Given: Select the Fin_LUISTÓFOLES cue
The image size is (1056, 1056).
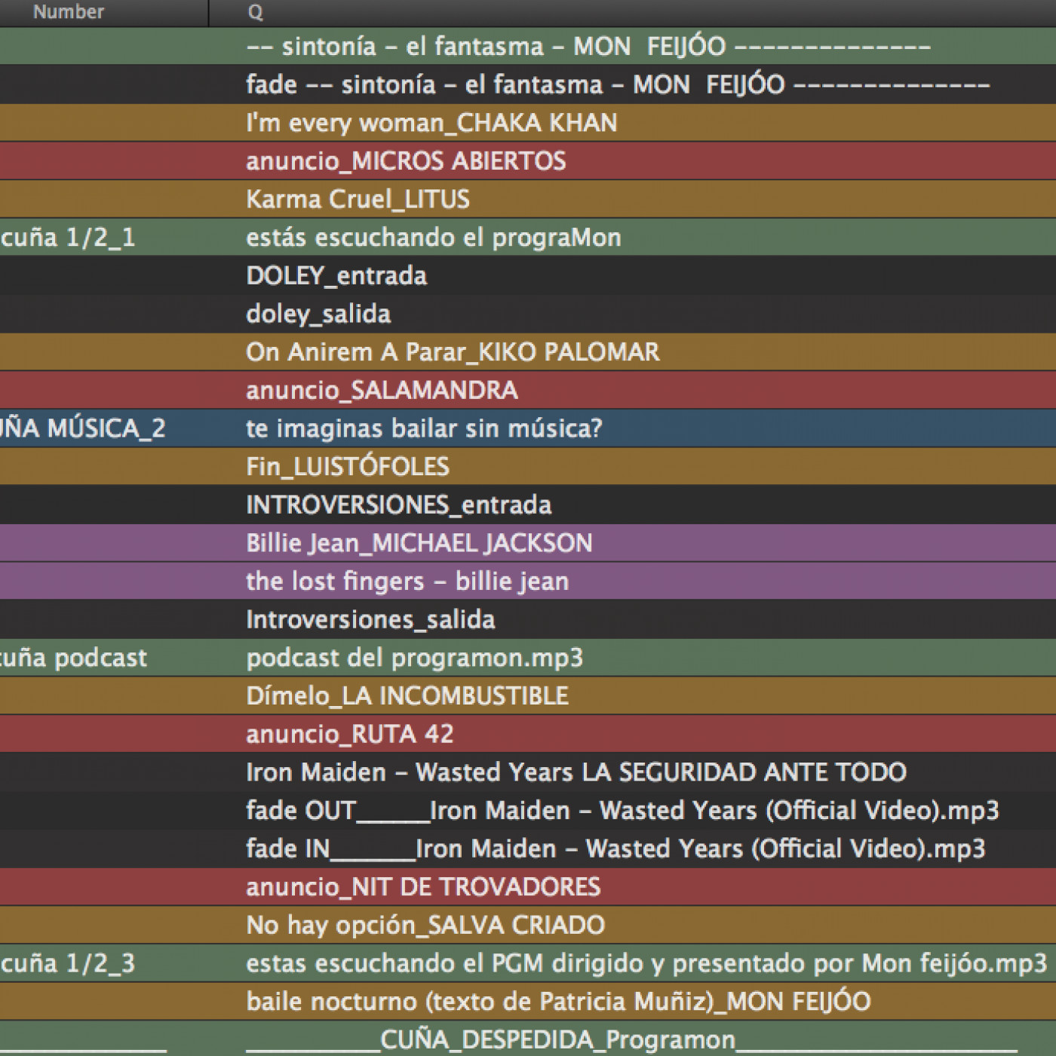Looking at the screenshot, I should 347,467.
